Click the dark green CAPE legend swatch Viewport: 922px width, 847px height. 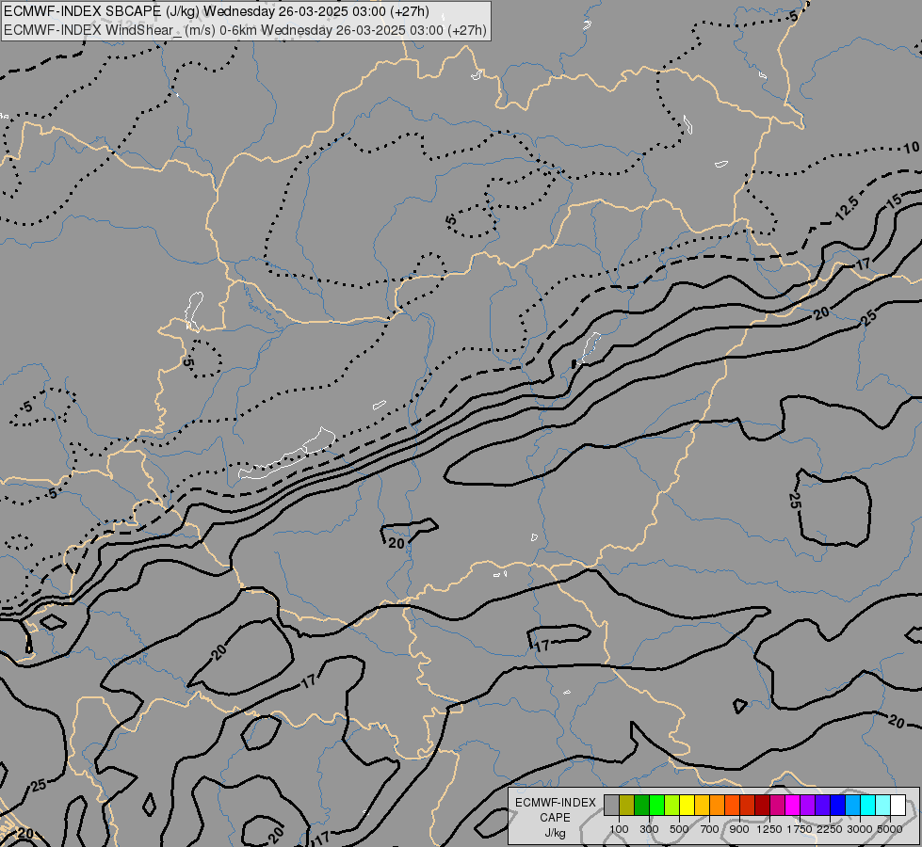click(x=641, y=805)
